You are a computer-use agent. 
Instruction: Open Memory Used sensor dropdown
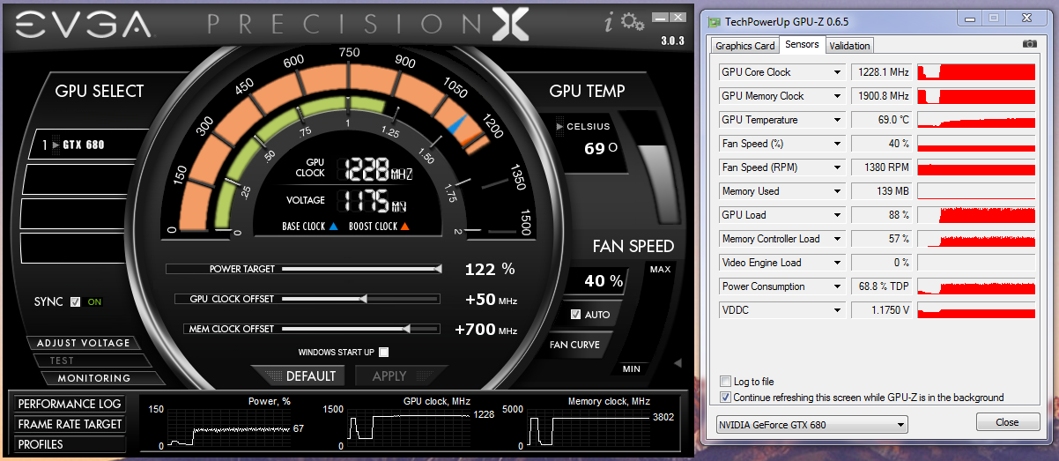[838, 191]
